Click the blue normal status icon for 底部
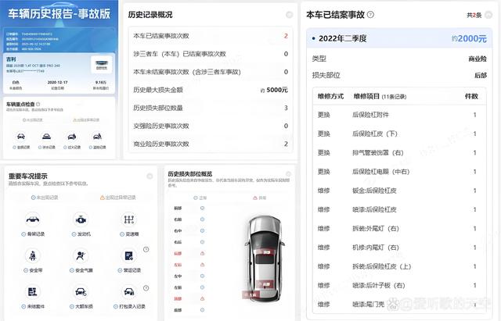Viewport: 501px width, 321px height. tap(202, 310)
